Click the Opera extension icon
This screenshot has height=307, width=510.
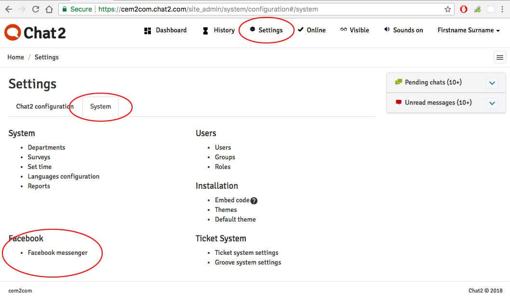[464, 10]
